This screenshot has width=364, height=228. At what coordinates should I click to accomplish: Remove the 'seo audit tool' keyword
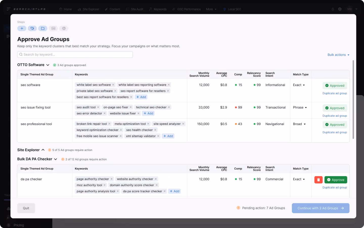98,107
